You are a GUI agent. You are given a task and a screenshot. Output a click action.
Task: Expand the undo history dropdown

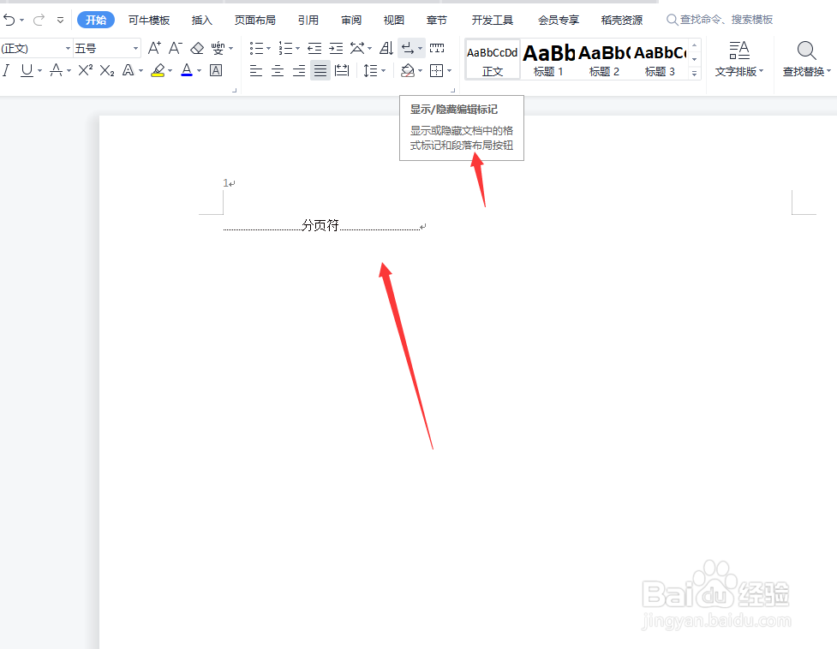click(22, 21)
